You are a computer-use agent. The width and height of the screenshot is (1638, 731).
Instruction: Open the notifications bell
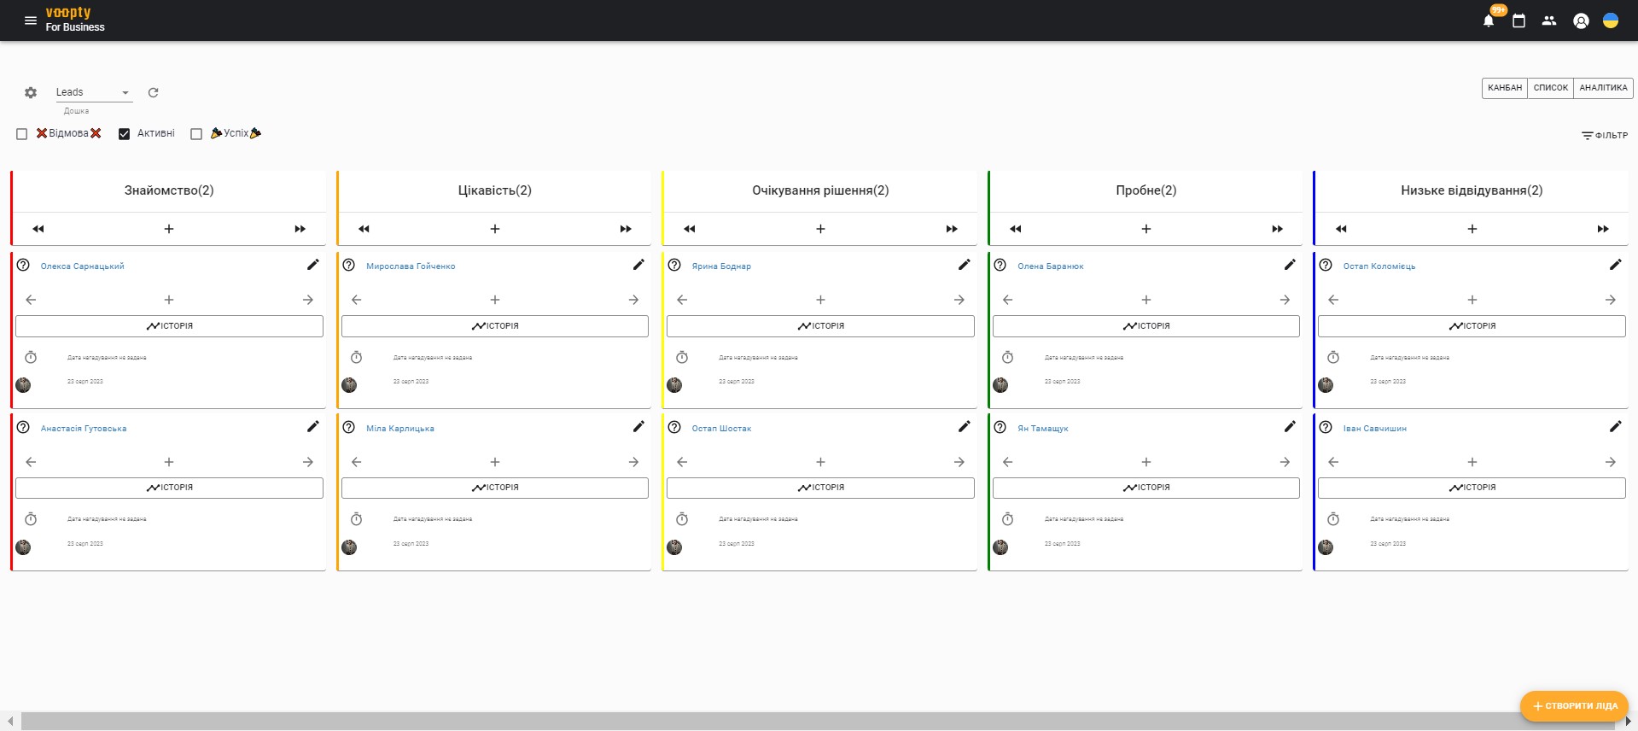(x=1488, y=21)
